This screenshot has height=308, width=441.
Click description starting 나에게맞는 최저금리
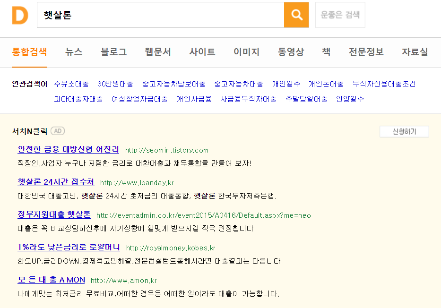148,294
